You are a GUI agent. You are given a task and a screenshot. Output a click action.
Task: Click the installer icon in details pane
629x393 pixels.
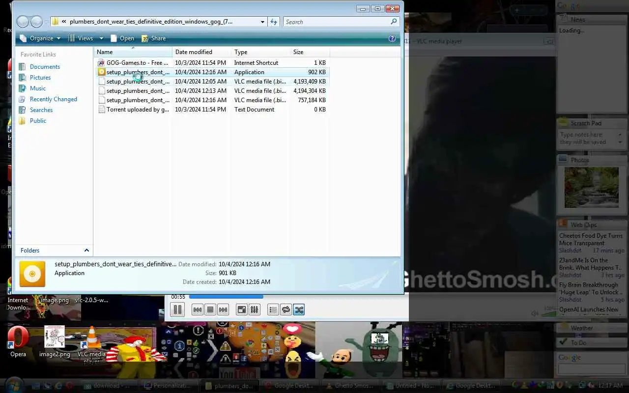(x=32, y=274)
